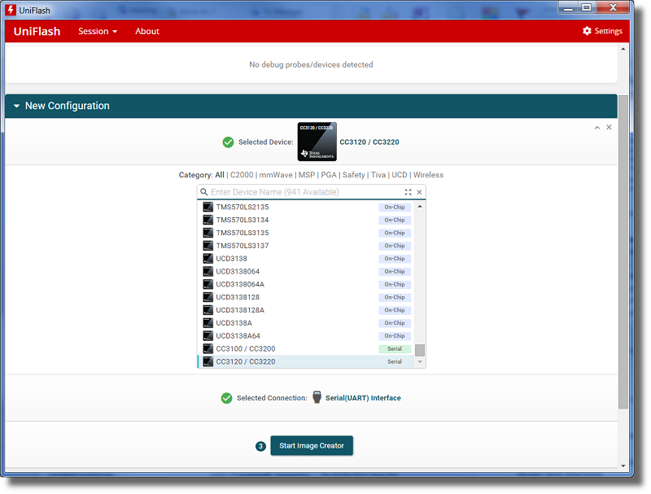Select the C2000 category link
Image resolution: width=651 pixels, height=494 pixels.
click(242, 175)
